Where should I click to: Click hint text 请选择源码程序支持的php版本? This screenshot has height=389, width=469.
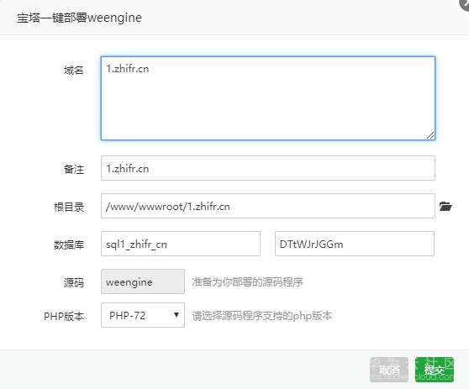tap(262, 316)
